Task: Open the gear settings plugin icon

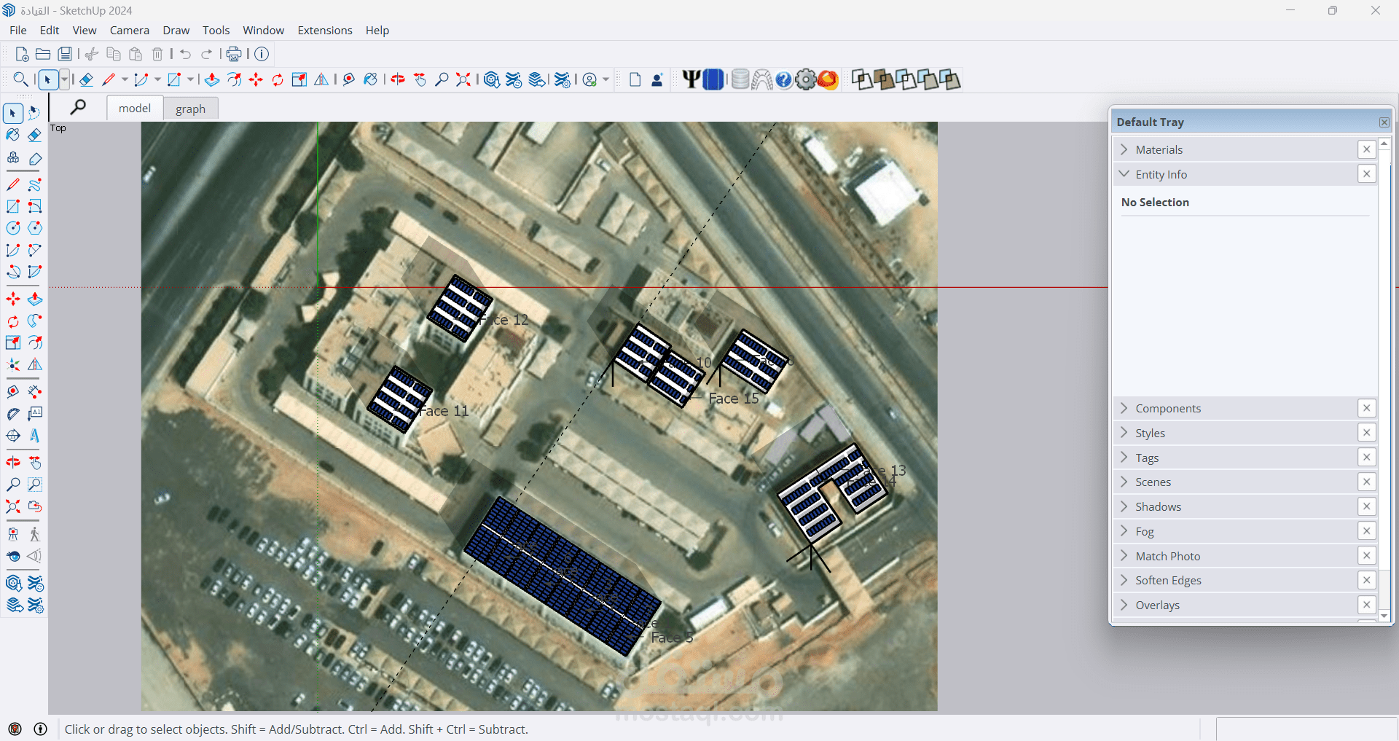Action: [805, 79]
